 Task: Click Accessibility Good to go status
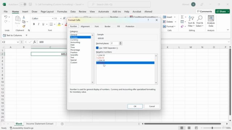pos(22,128)
